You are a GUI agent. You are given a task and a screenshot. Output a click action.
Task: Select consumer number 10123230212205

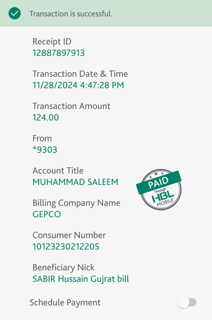click(66, 246)
